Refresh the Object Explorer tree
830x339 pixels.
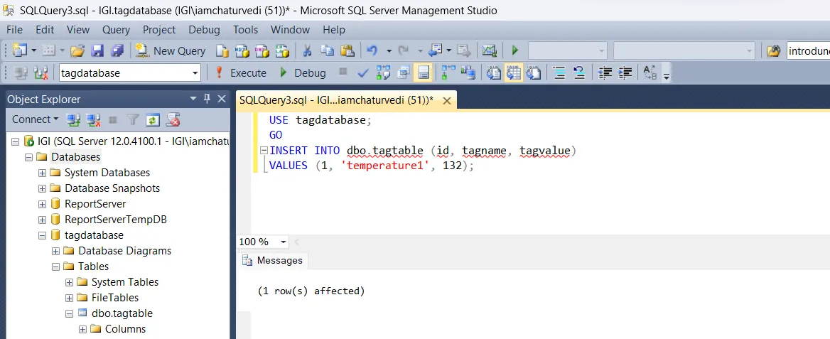coord(152,119)
